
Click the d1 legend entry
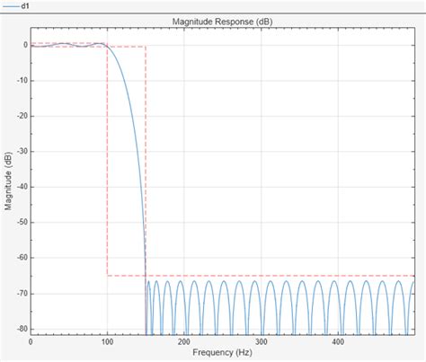click(15, 5)
